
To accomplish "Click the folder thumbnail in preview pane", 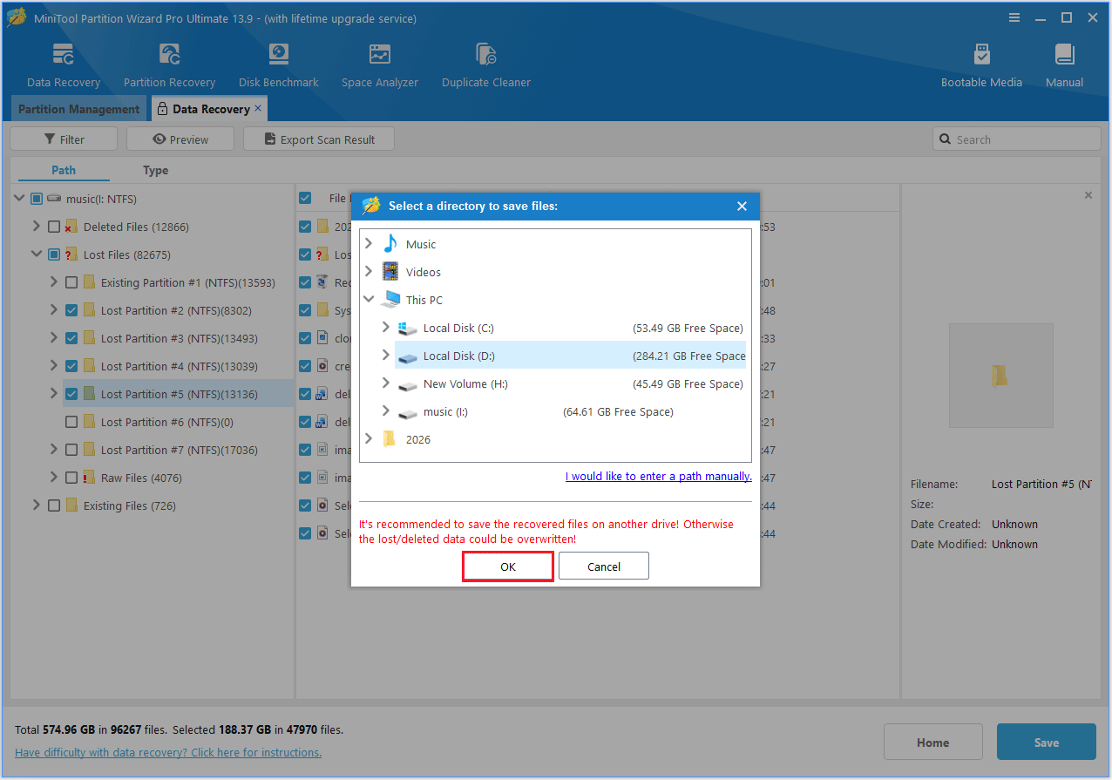I will pos(1000,376).
